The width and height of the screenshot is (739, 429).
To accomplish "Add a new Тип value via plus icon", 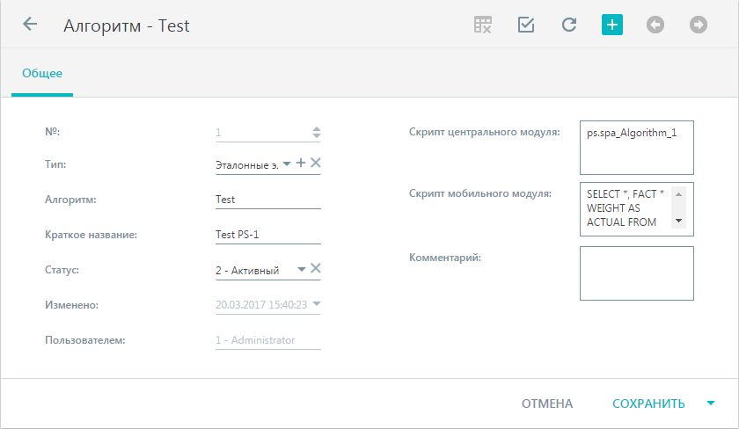I will pos(301,163).
